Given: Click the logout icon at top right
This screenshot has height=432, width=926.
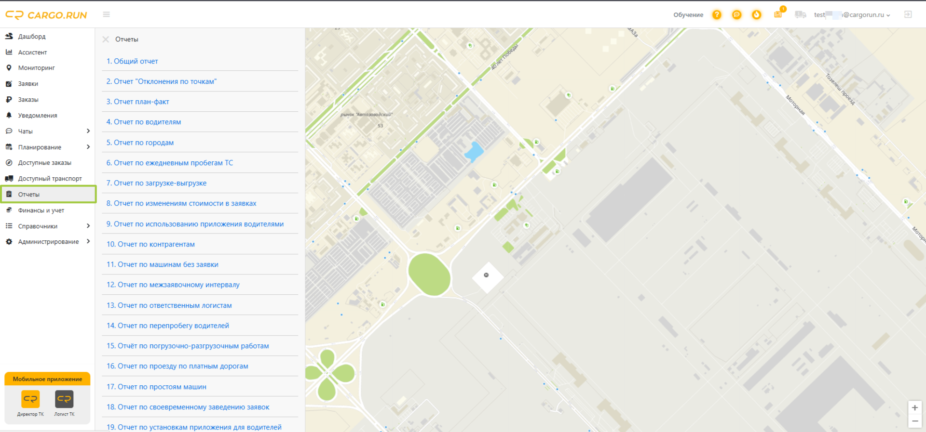Looking at the screenshot, I should point(908,14).
